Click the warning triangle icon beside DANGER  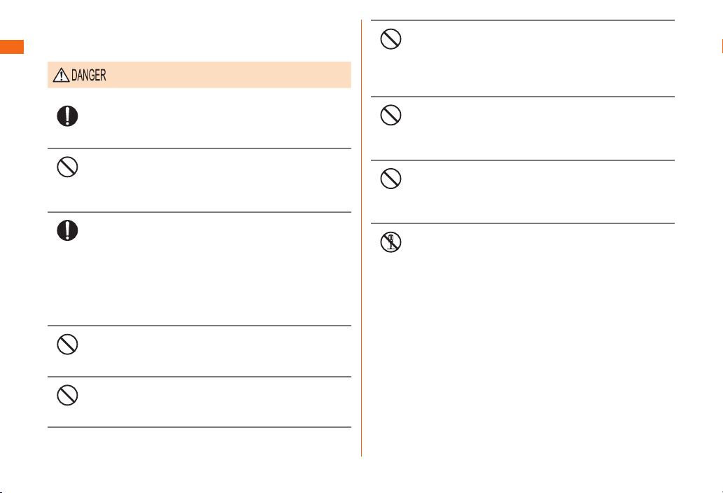coord(61,75)
